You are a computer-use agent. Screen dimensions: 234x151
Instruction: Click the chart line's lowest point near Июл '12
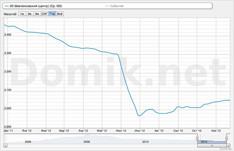(139, 116)
